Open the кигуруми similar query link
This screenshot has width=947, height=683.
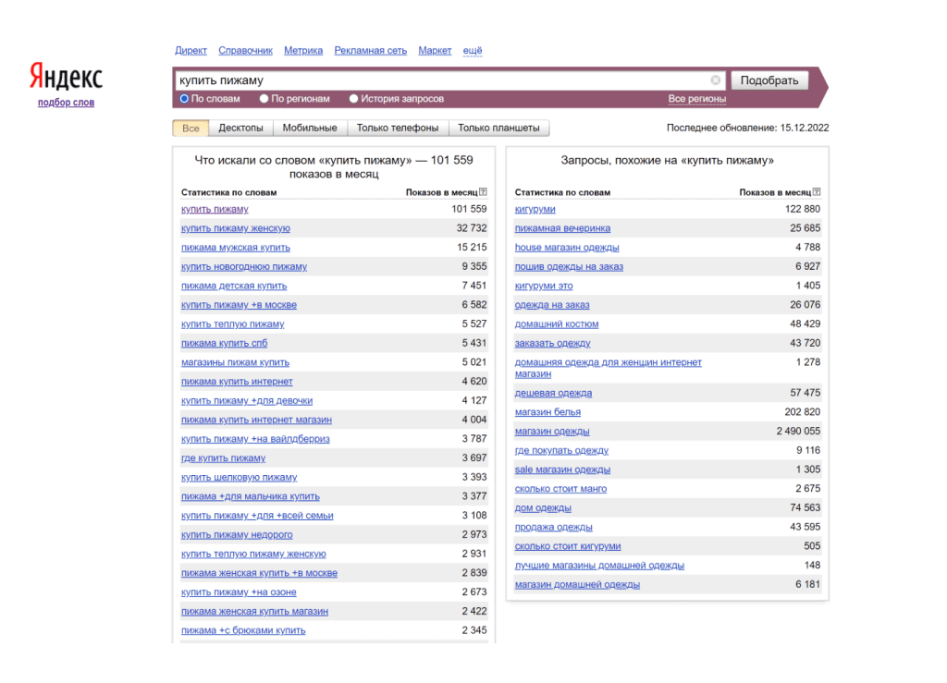coord(535,209)
